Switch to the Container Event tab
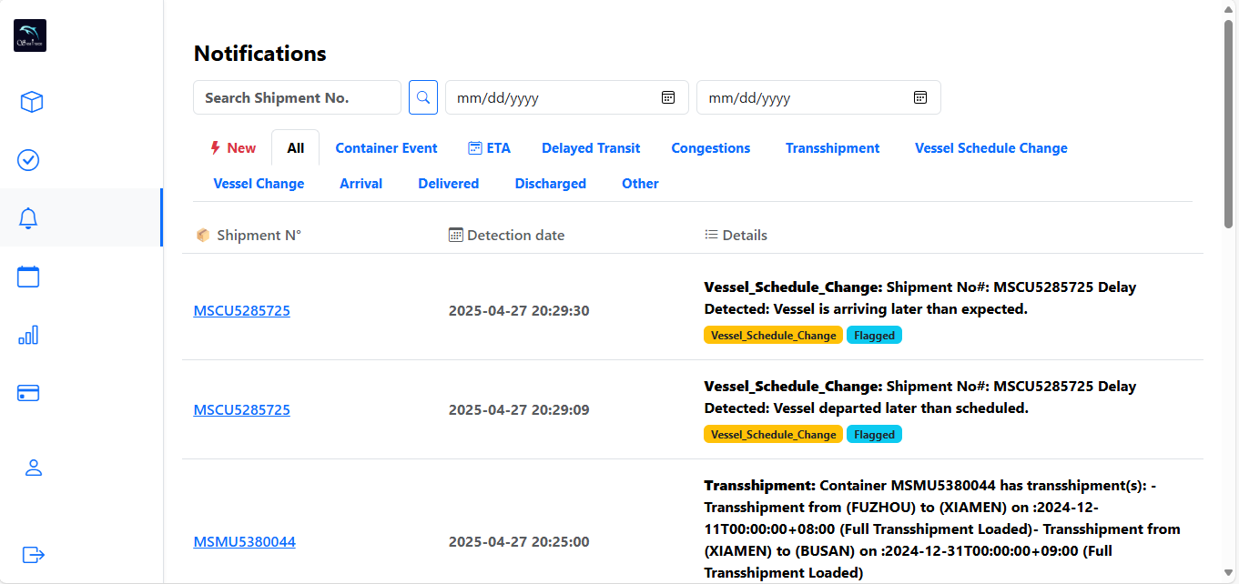 pos(386,147)
